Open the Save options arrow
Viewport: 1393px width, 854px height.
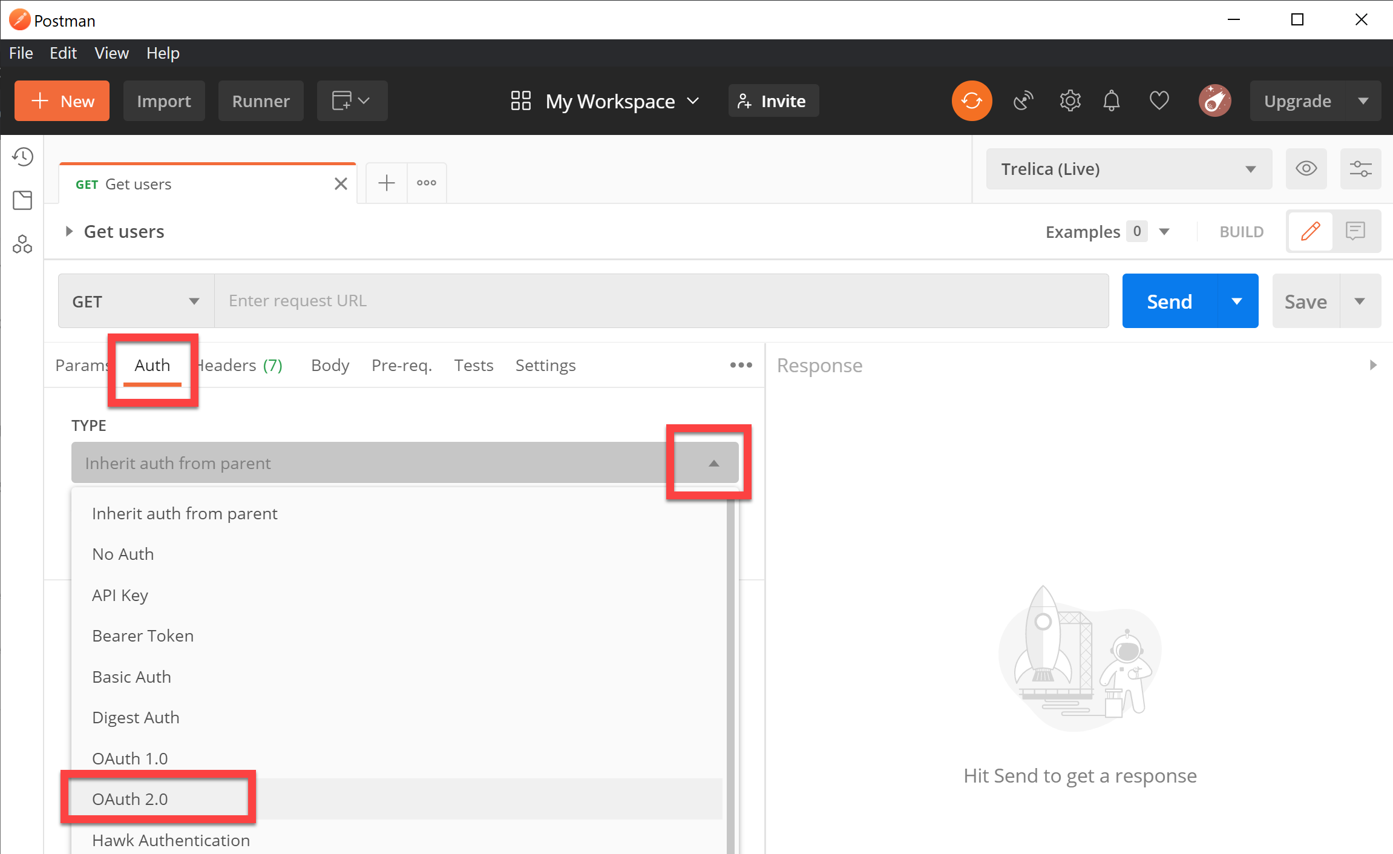(1360, 301)
